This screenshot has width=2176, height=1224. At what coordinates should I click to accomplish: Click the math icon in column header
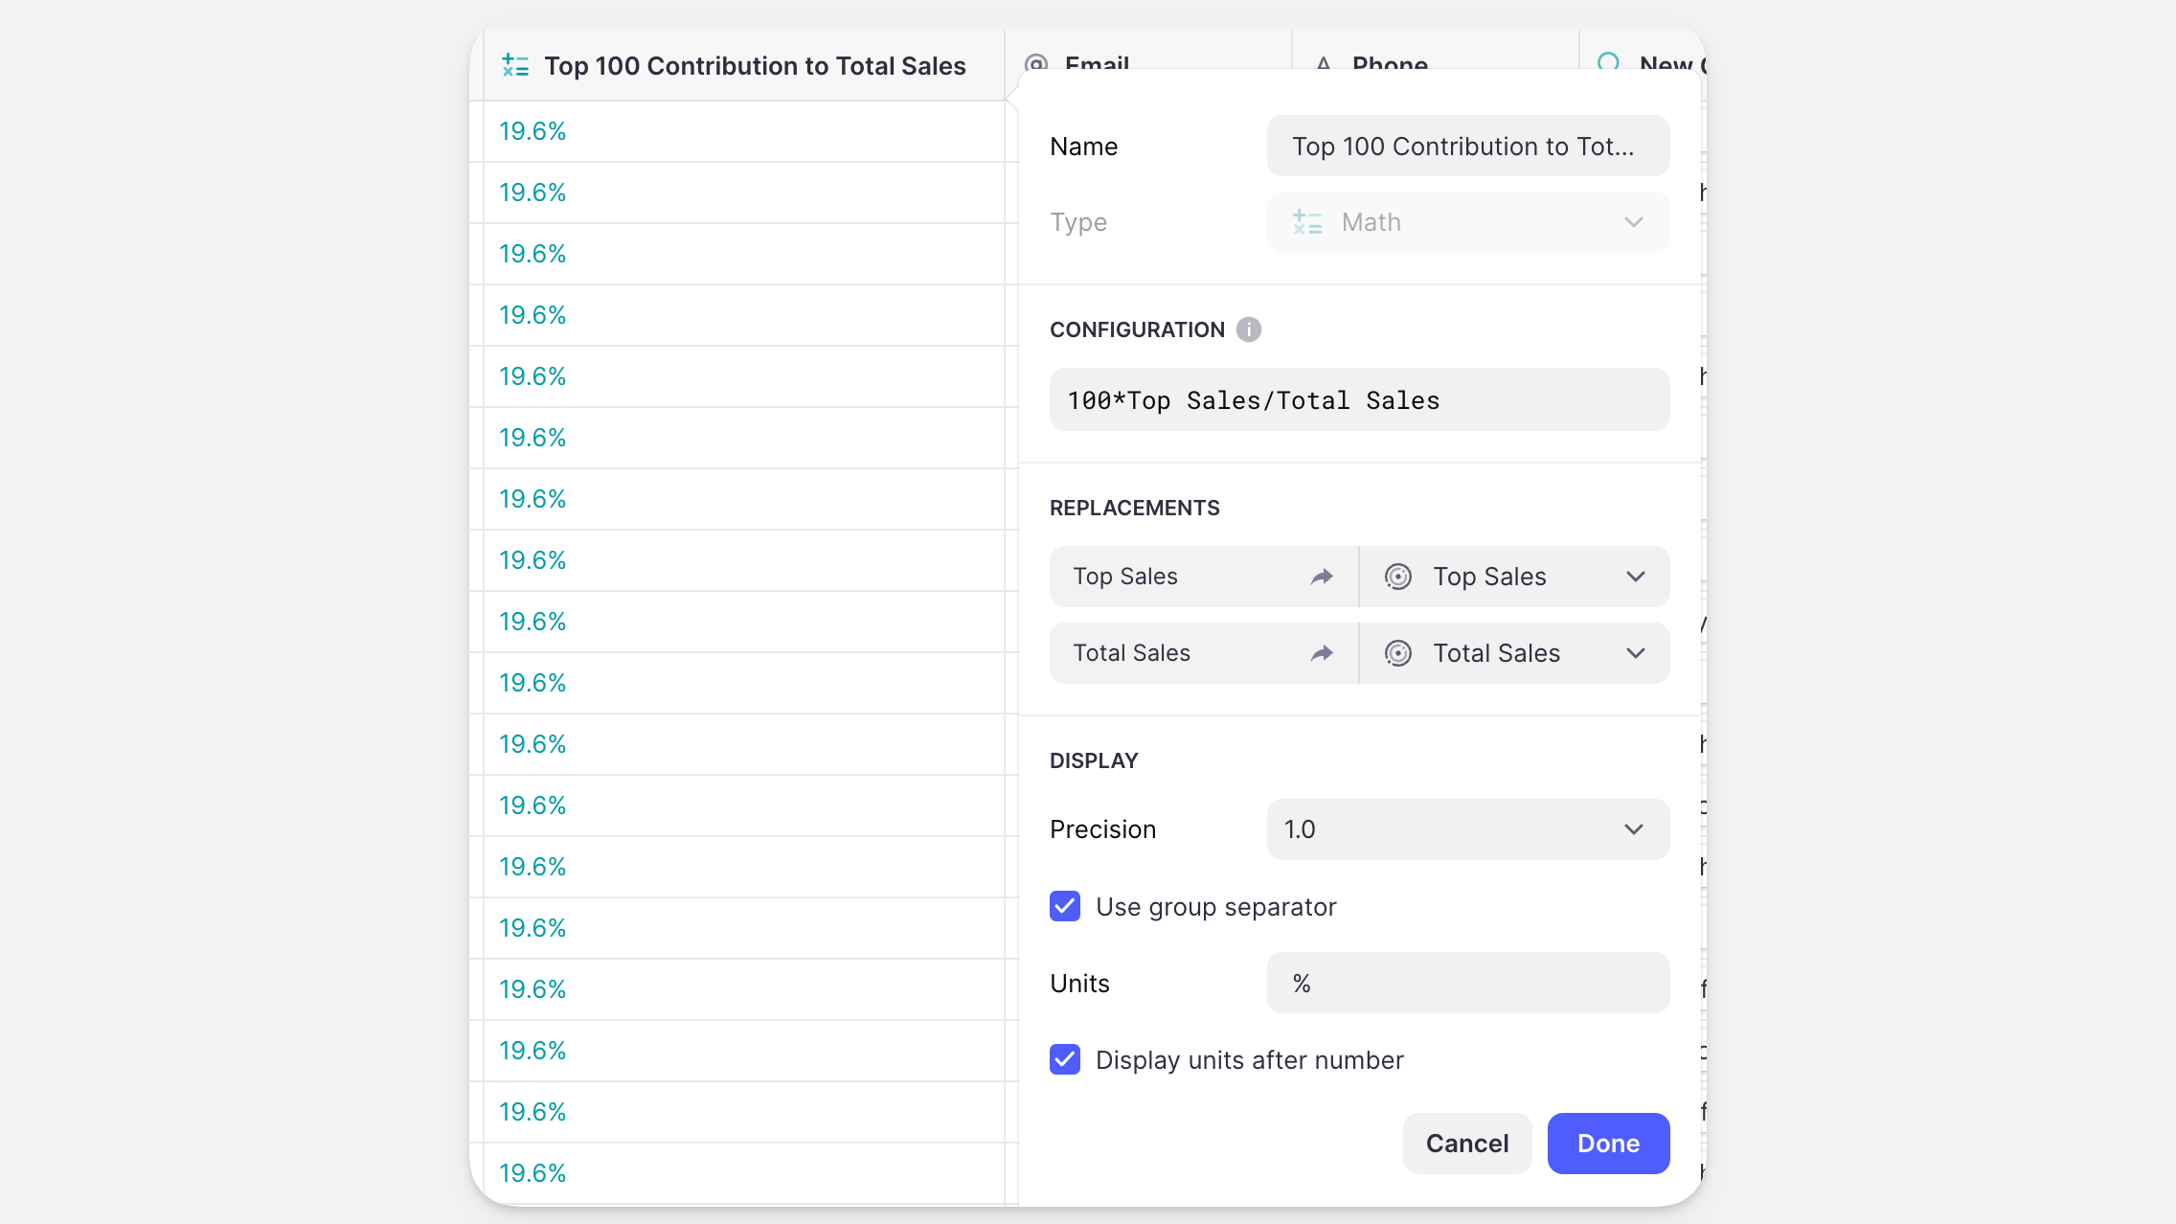(515, 65)
